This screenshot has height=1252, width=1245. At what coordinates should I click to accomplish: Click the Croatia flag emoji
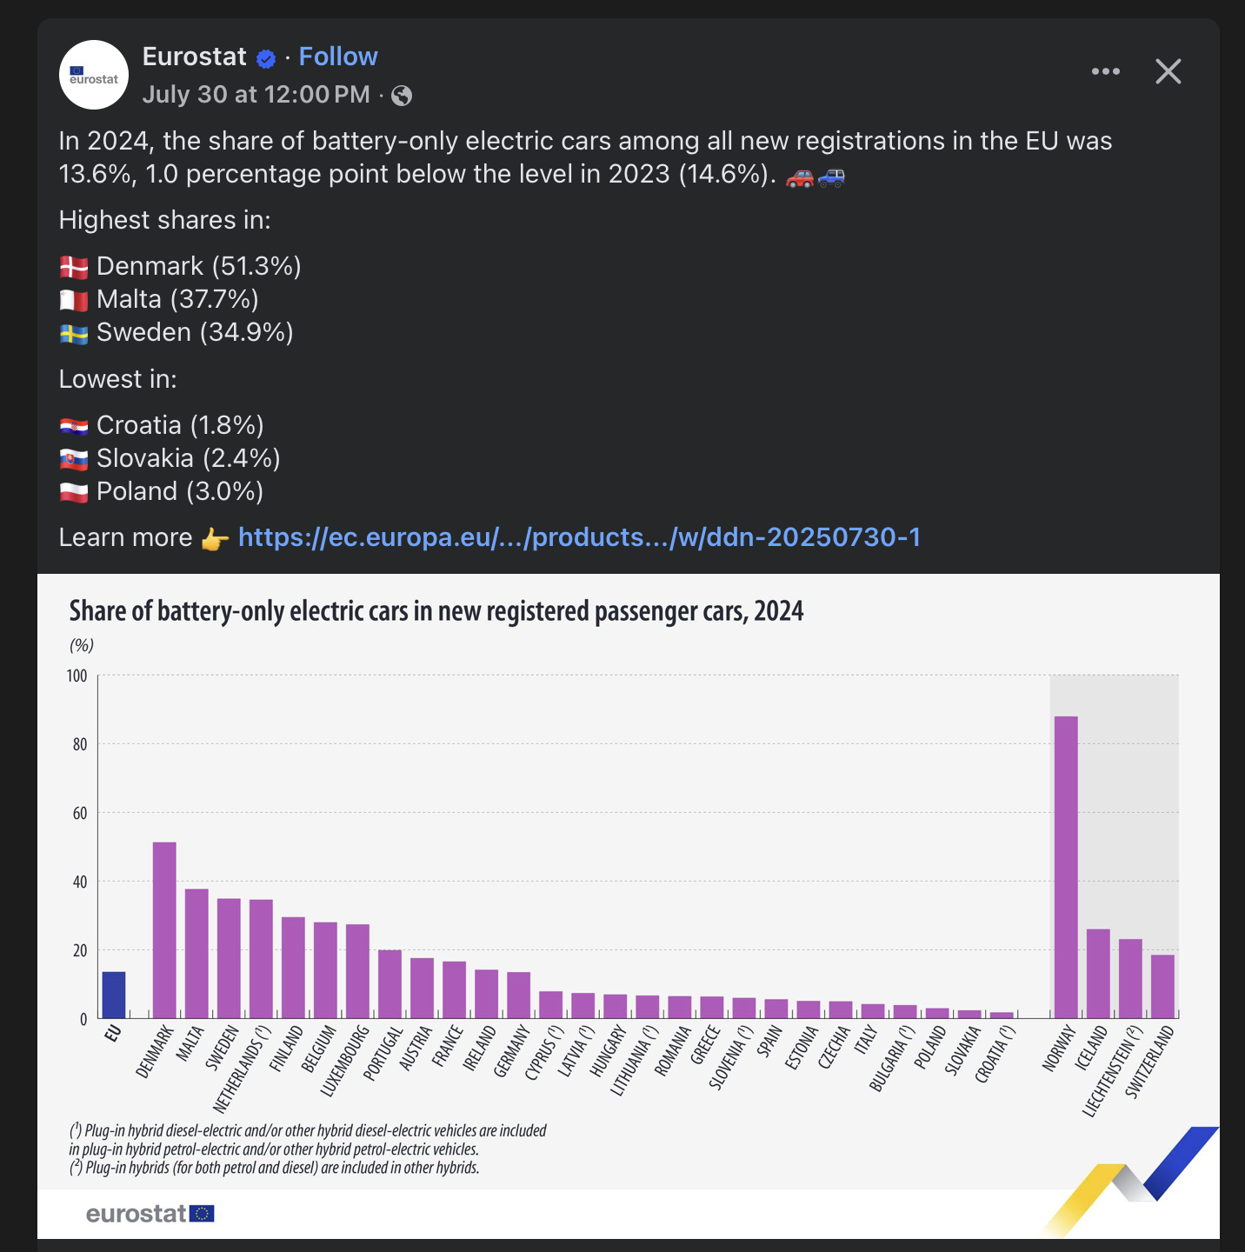[74, 426]
